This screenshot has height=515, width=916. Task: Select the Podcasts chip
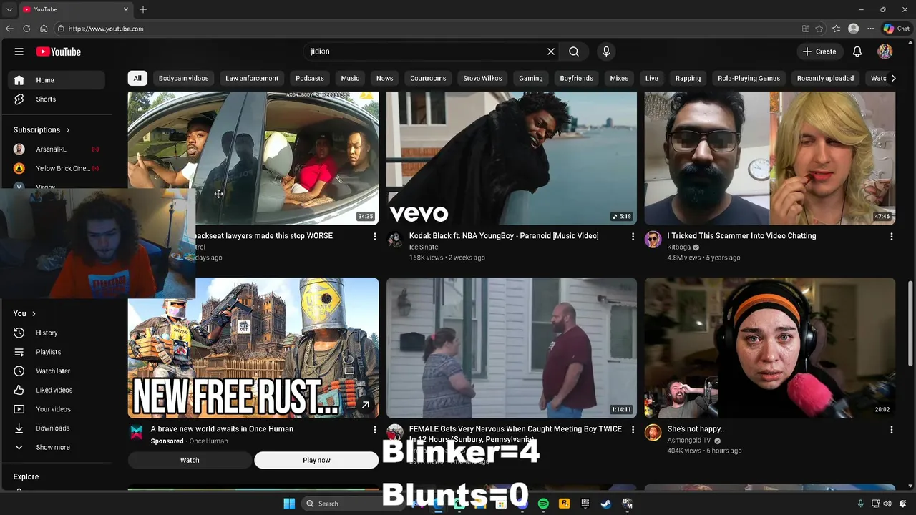pos(310,78)
